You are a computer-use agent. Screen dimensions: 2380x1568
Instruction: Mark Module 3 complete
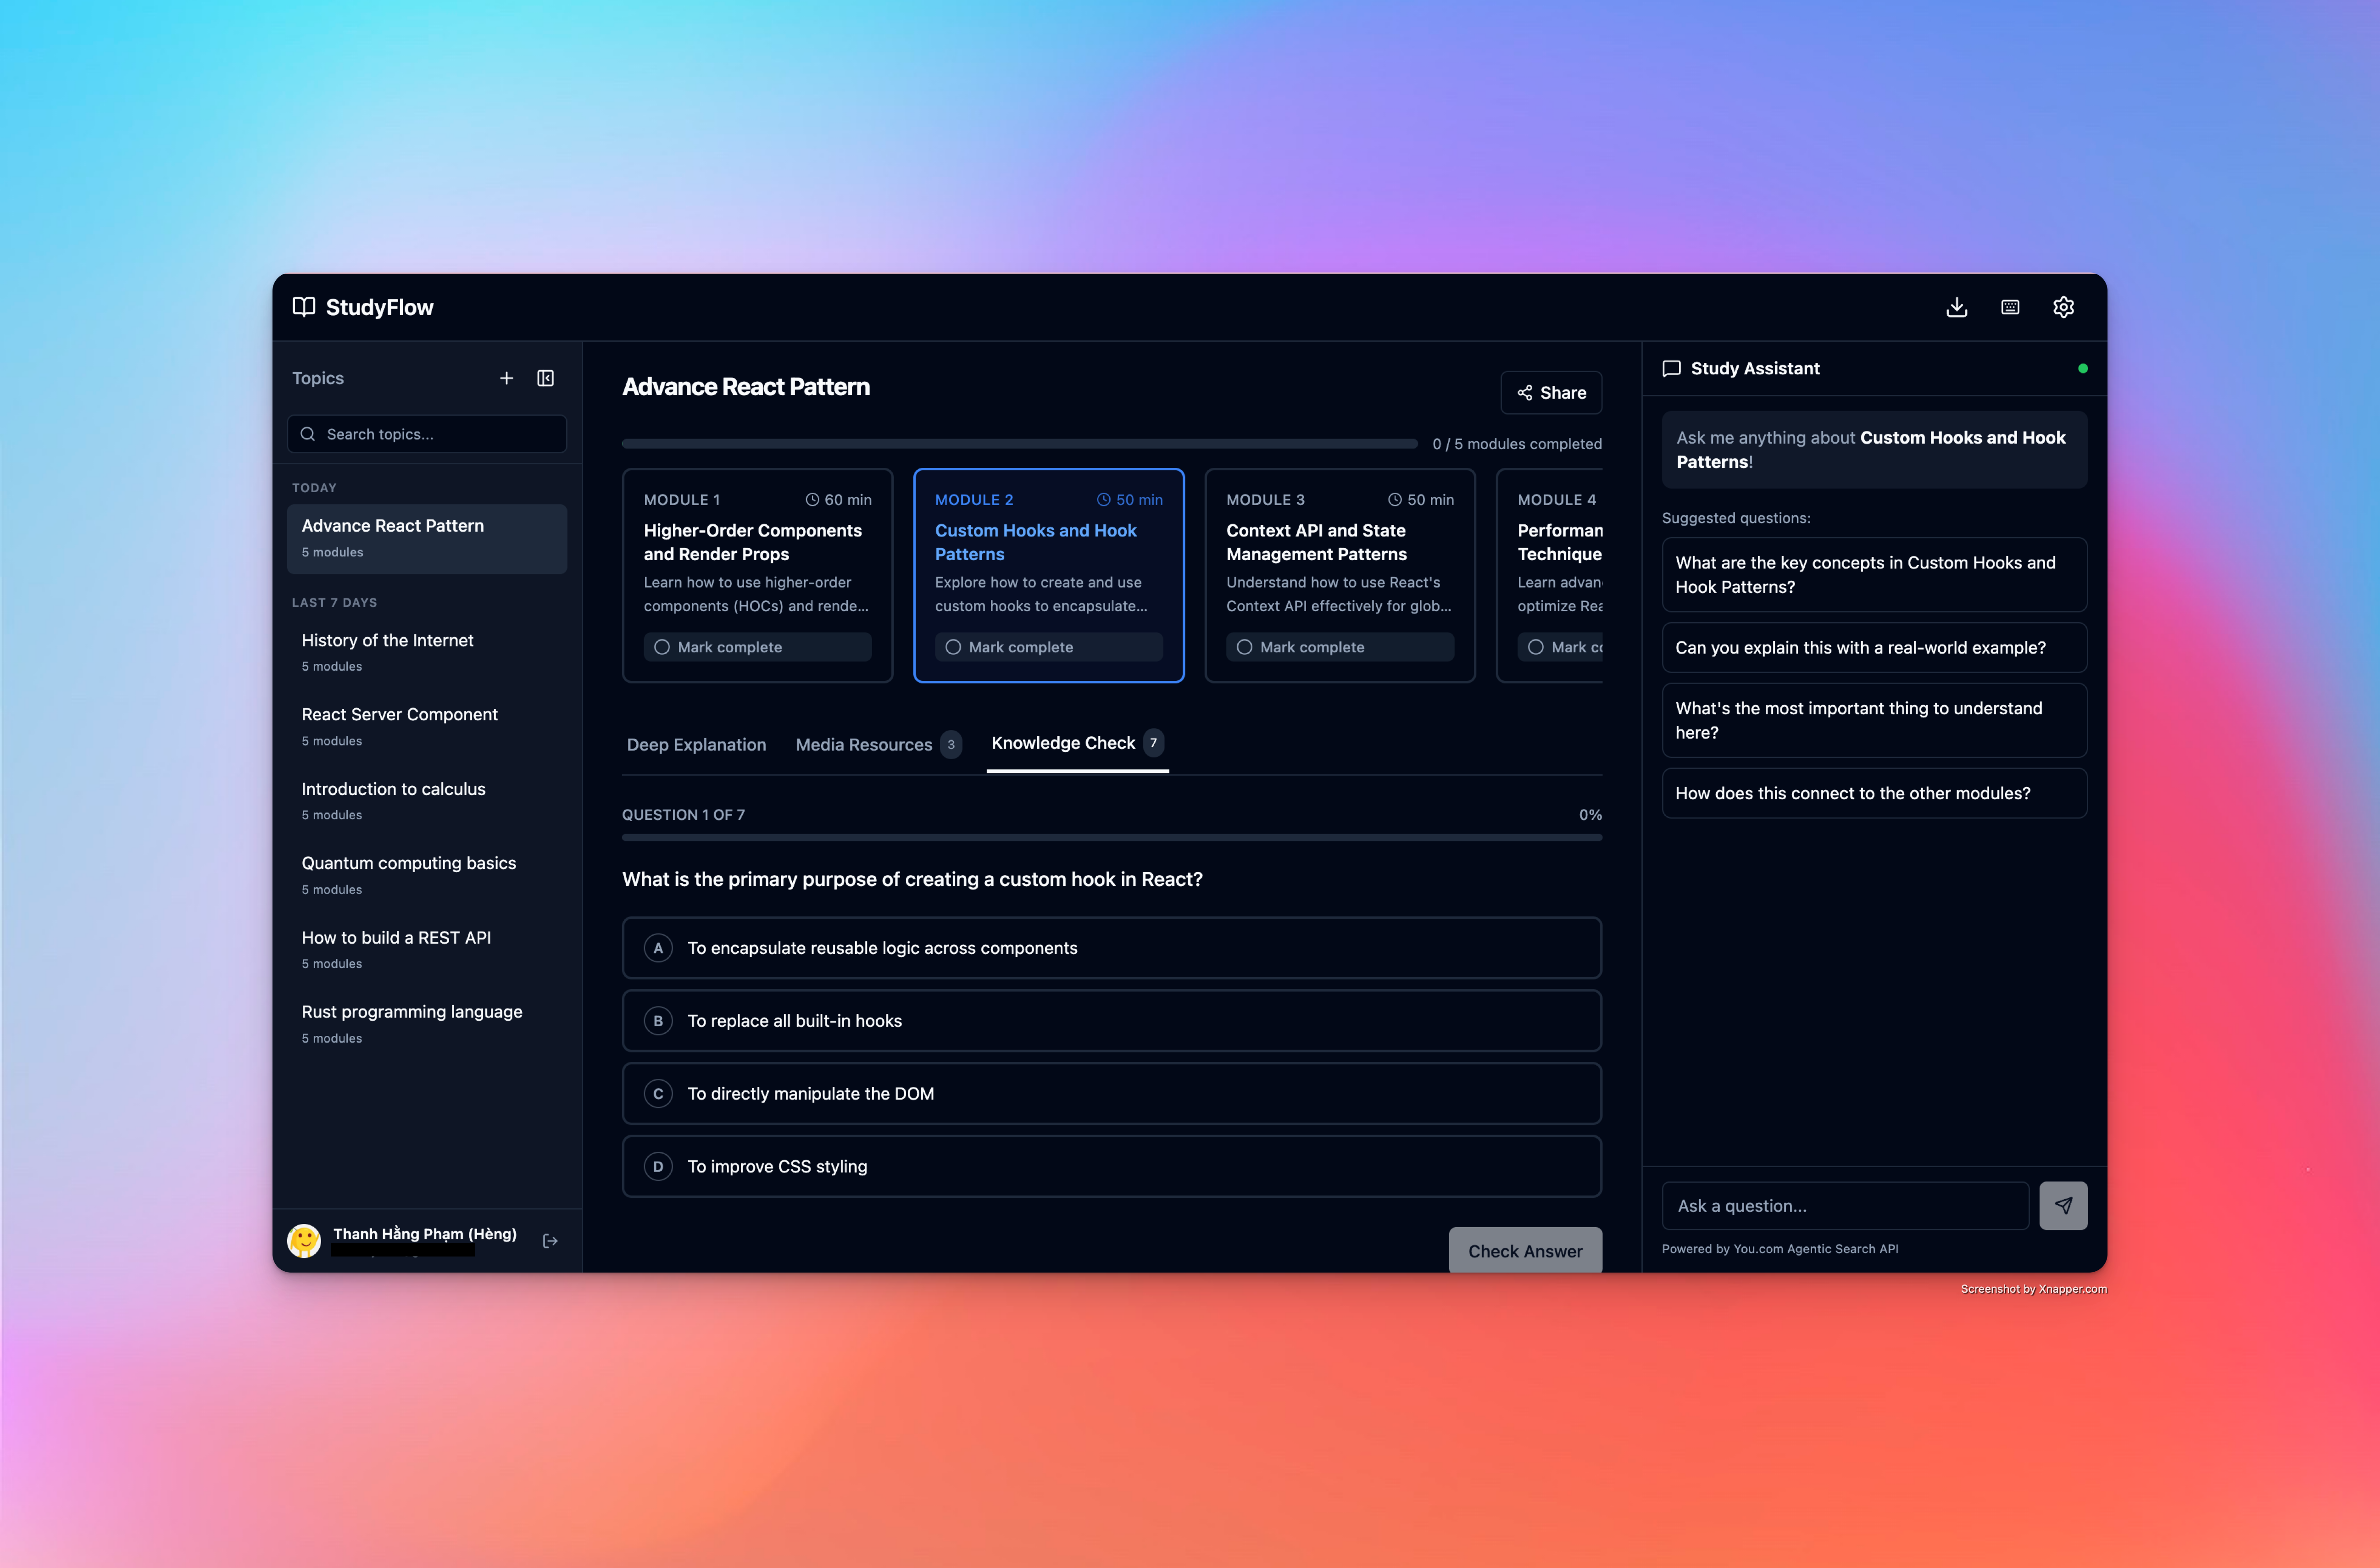point(1340,647)
